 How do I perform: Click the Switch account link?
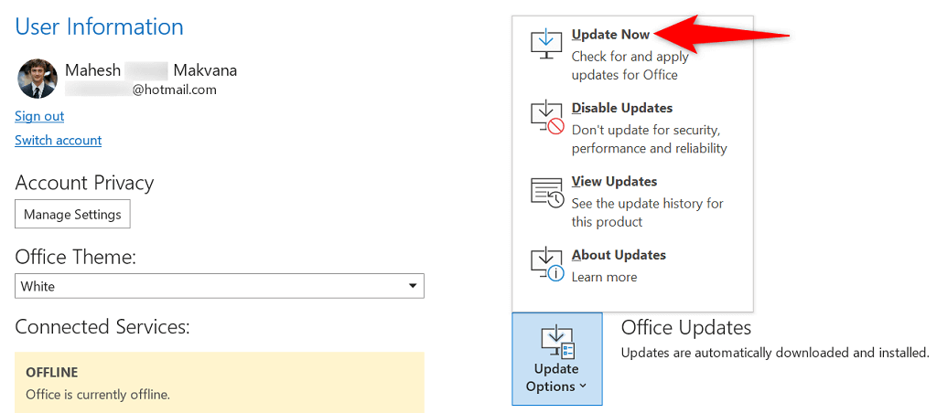[x=58, y=140]
